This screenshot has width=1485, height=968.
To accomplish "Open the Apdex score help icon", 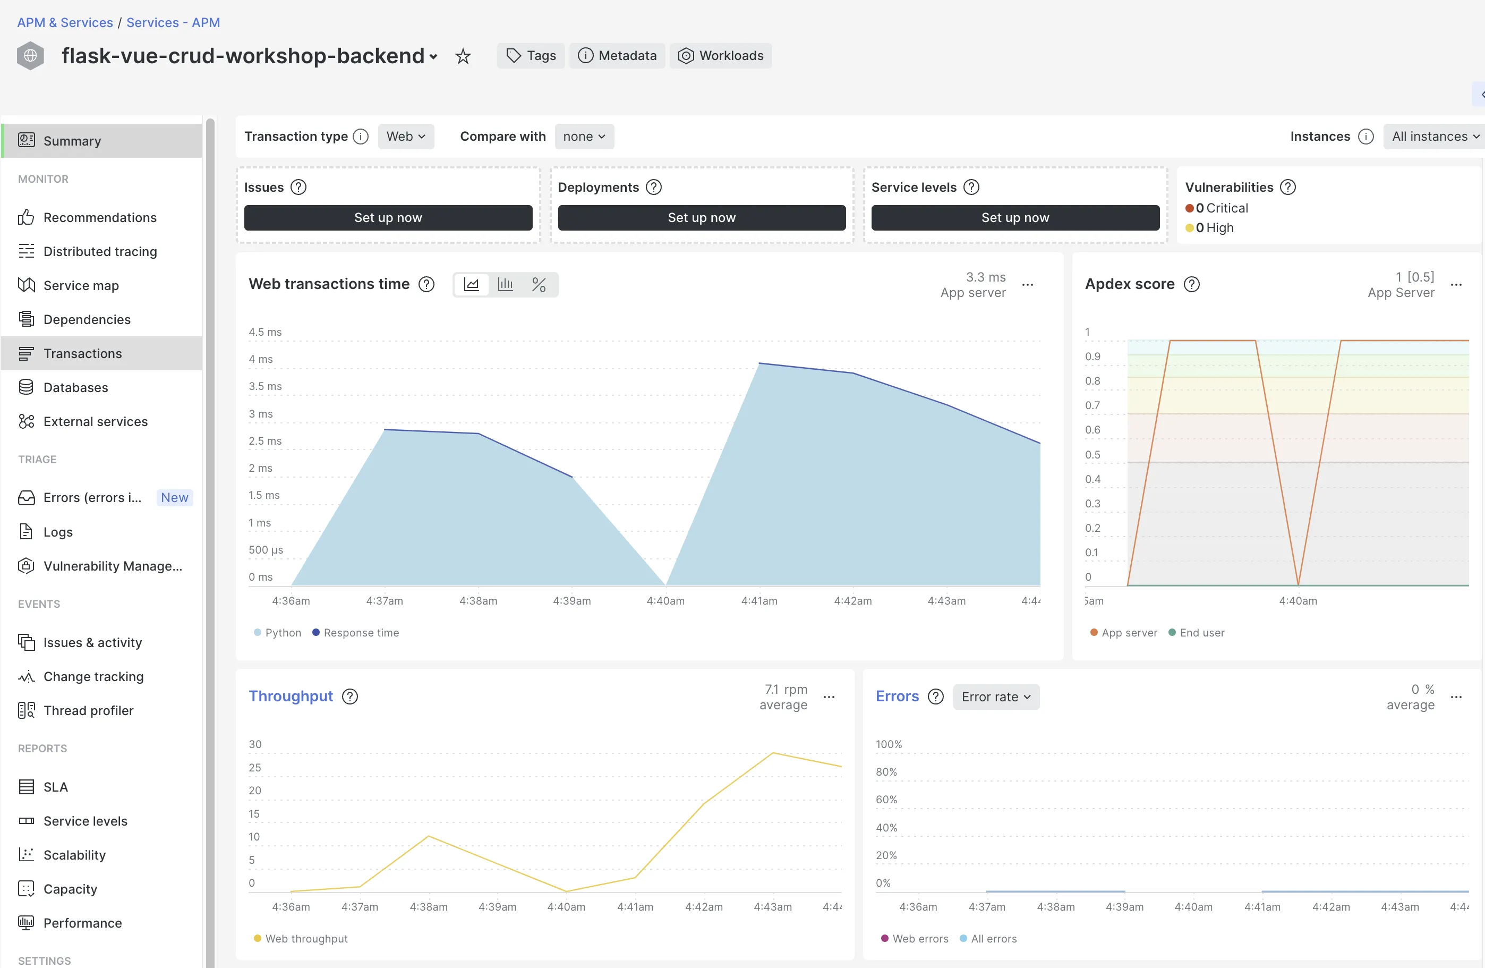I will click(1192, 284).
